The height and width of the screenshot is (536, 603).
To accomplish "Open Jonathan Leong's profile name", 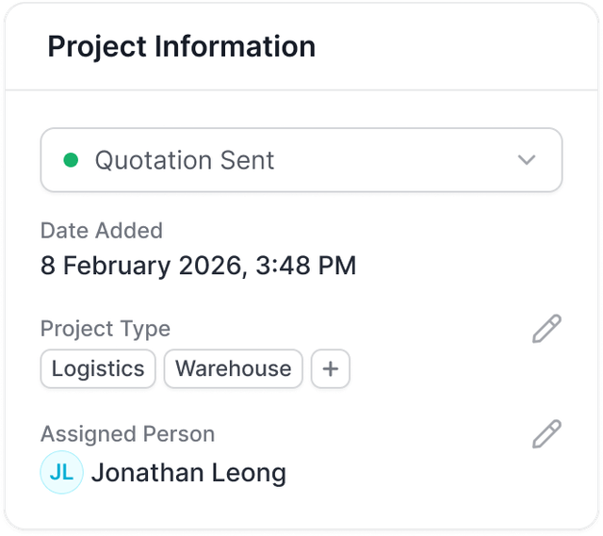I will [x=188, y=473].
